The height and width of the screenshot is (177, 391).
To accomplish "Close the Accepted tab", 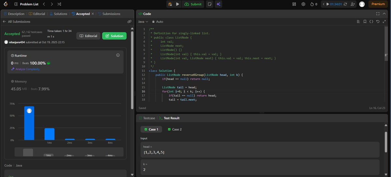I will click(93, 14).
